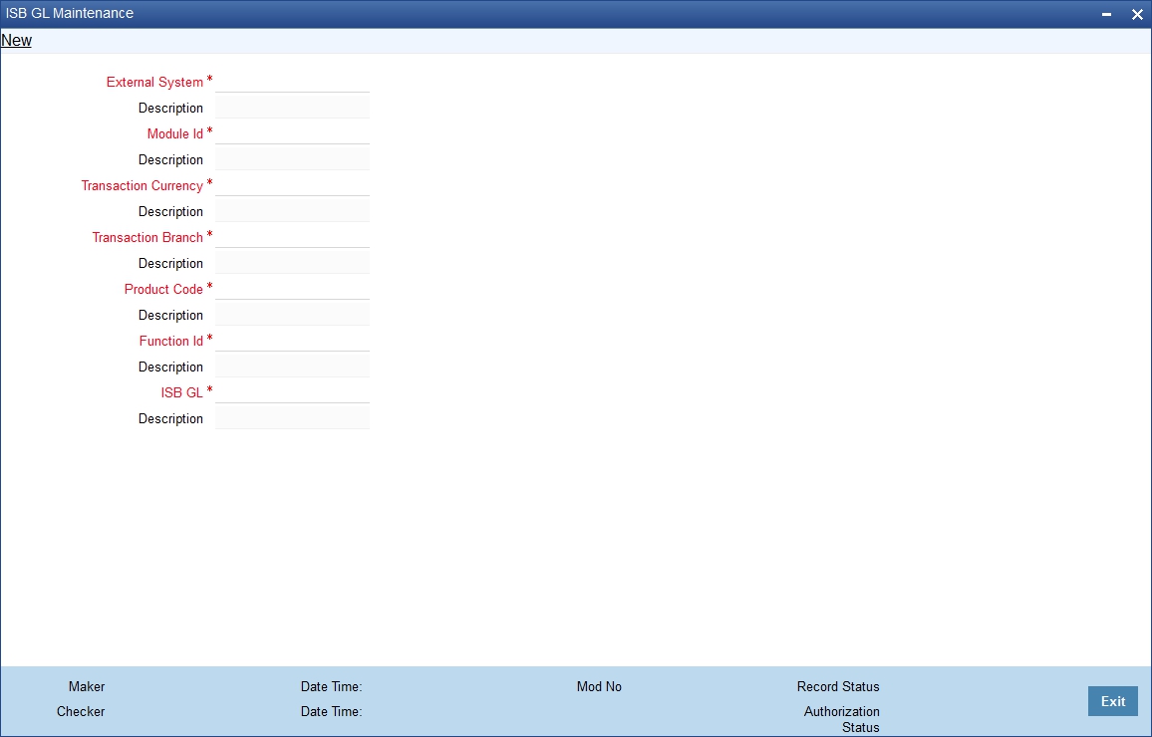
Task: Focus the Transaction Currency input field
Action: pos(292,185)
